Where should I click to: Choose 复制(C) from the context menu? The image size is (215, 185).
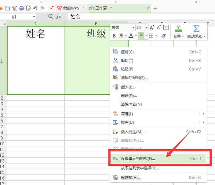[x=158, y=52]
